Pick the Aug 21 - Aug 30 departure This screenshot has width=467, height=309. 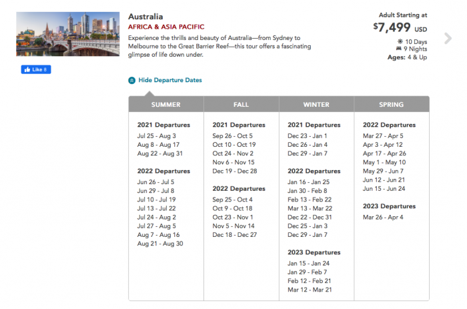point(159,244)
